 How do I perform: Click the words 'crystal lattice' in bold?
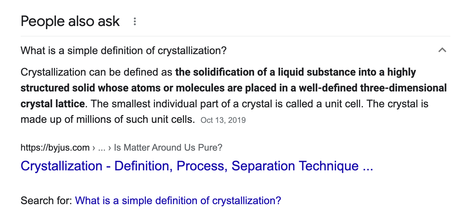(x=52, y=104)
